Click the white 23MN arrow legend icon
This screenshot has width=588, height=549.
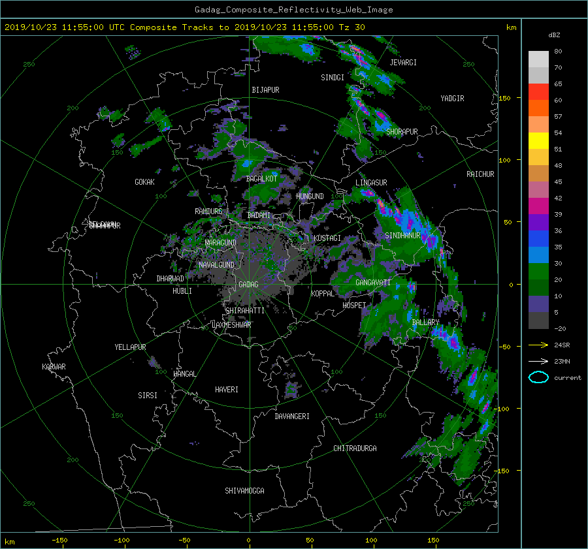coord(538,361)
